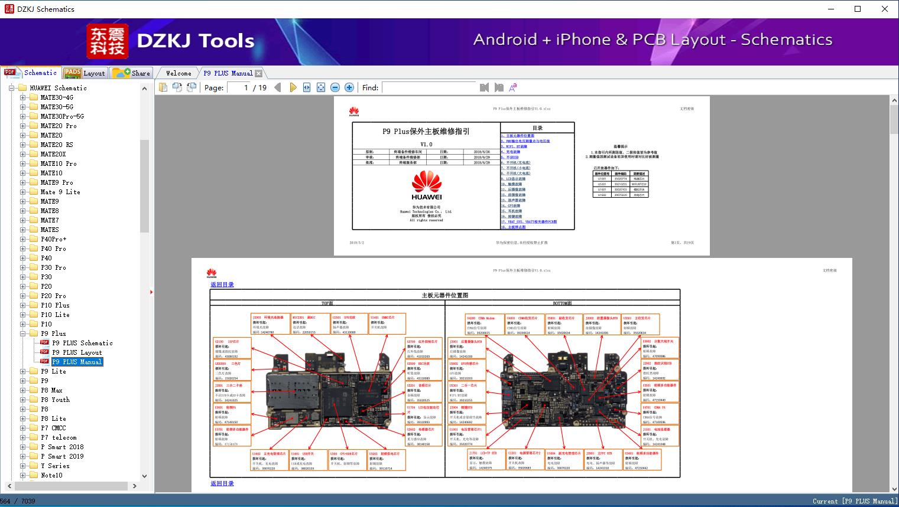The width and height of the screenshot is (899, 507).
Task: Click the tree panel vertical scrollbar thumb
Action: click(x=144, y=187)
